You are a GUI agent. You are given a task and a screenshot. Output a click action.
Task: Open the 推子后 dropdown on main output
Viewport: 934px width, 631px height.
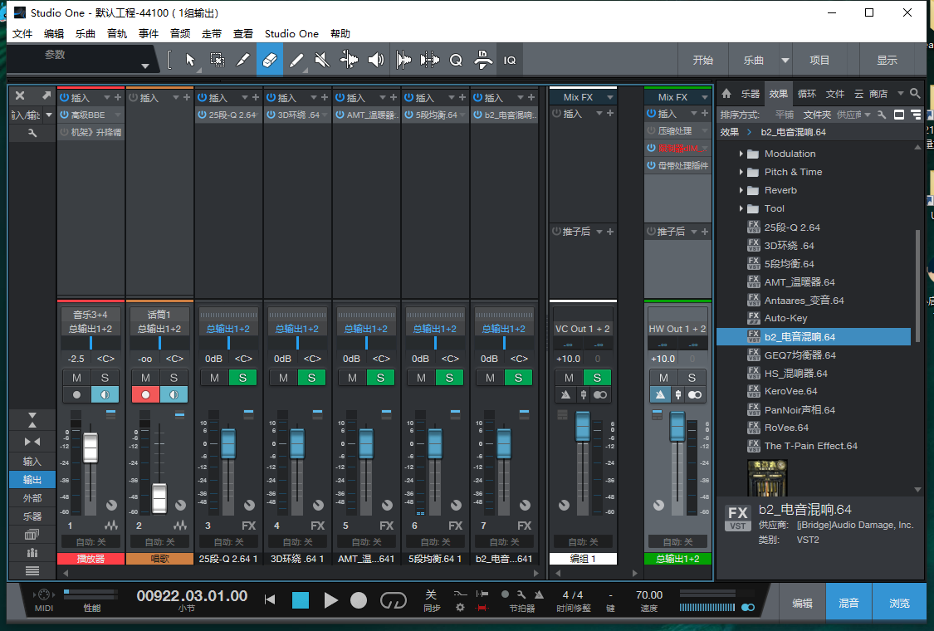tap(694, 232)
